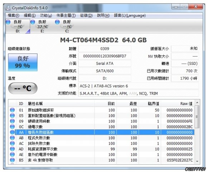Screen dimensions: 208x172
Task: Select row 抹除失敗次數
Action: click(x=102, y=143)
